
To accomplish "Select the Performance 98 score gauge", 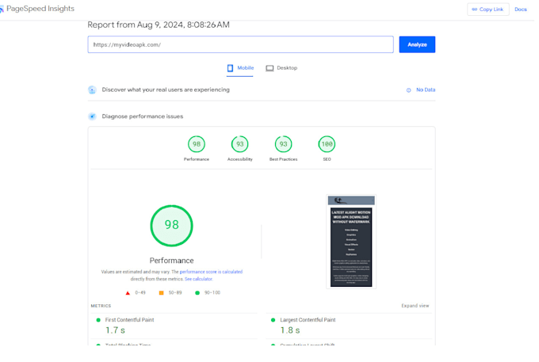I will [197, 144].
